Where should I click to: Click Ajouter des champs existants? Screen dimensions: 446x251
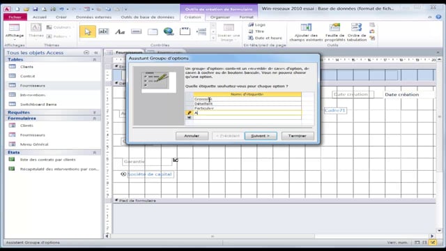pos(306,33)
